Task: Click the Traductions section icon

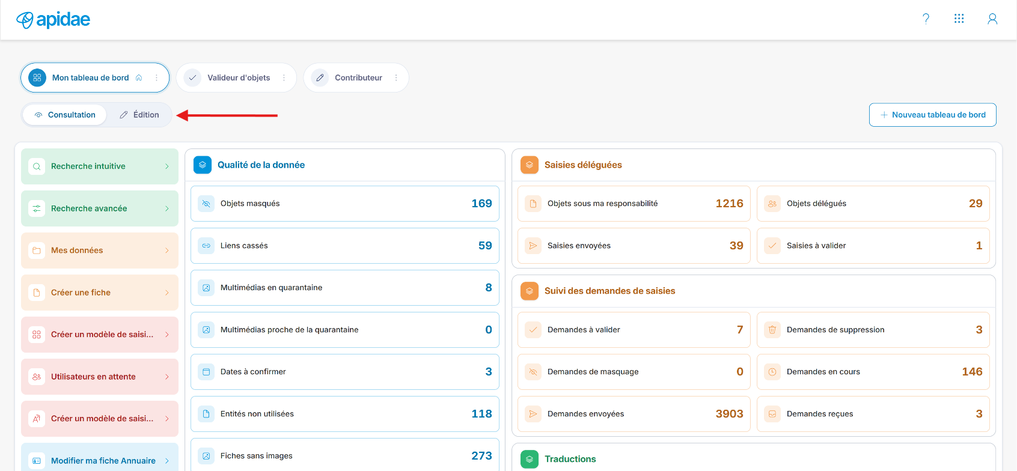Action: click(x=530, y=459)
